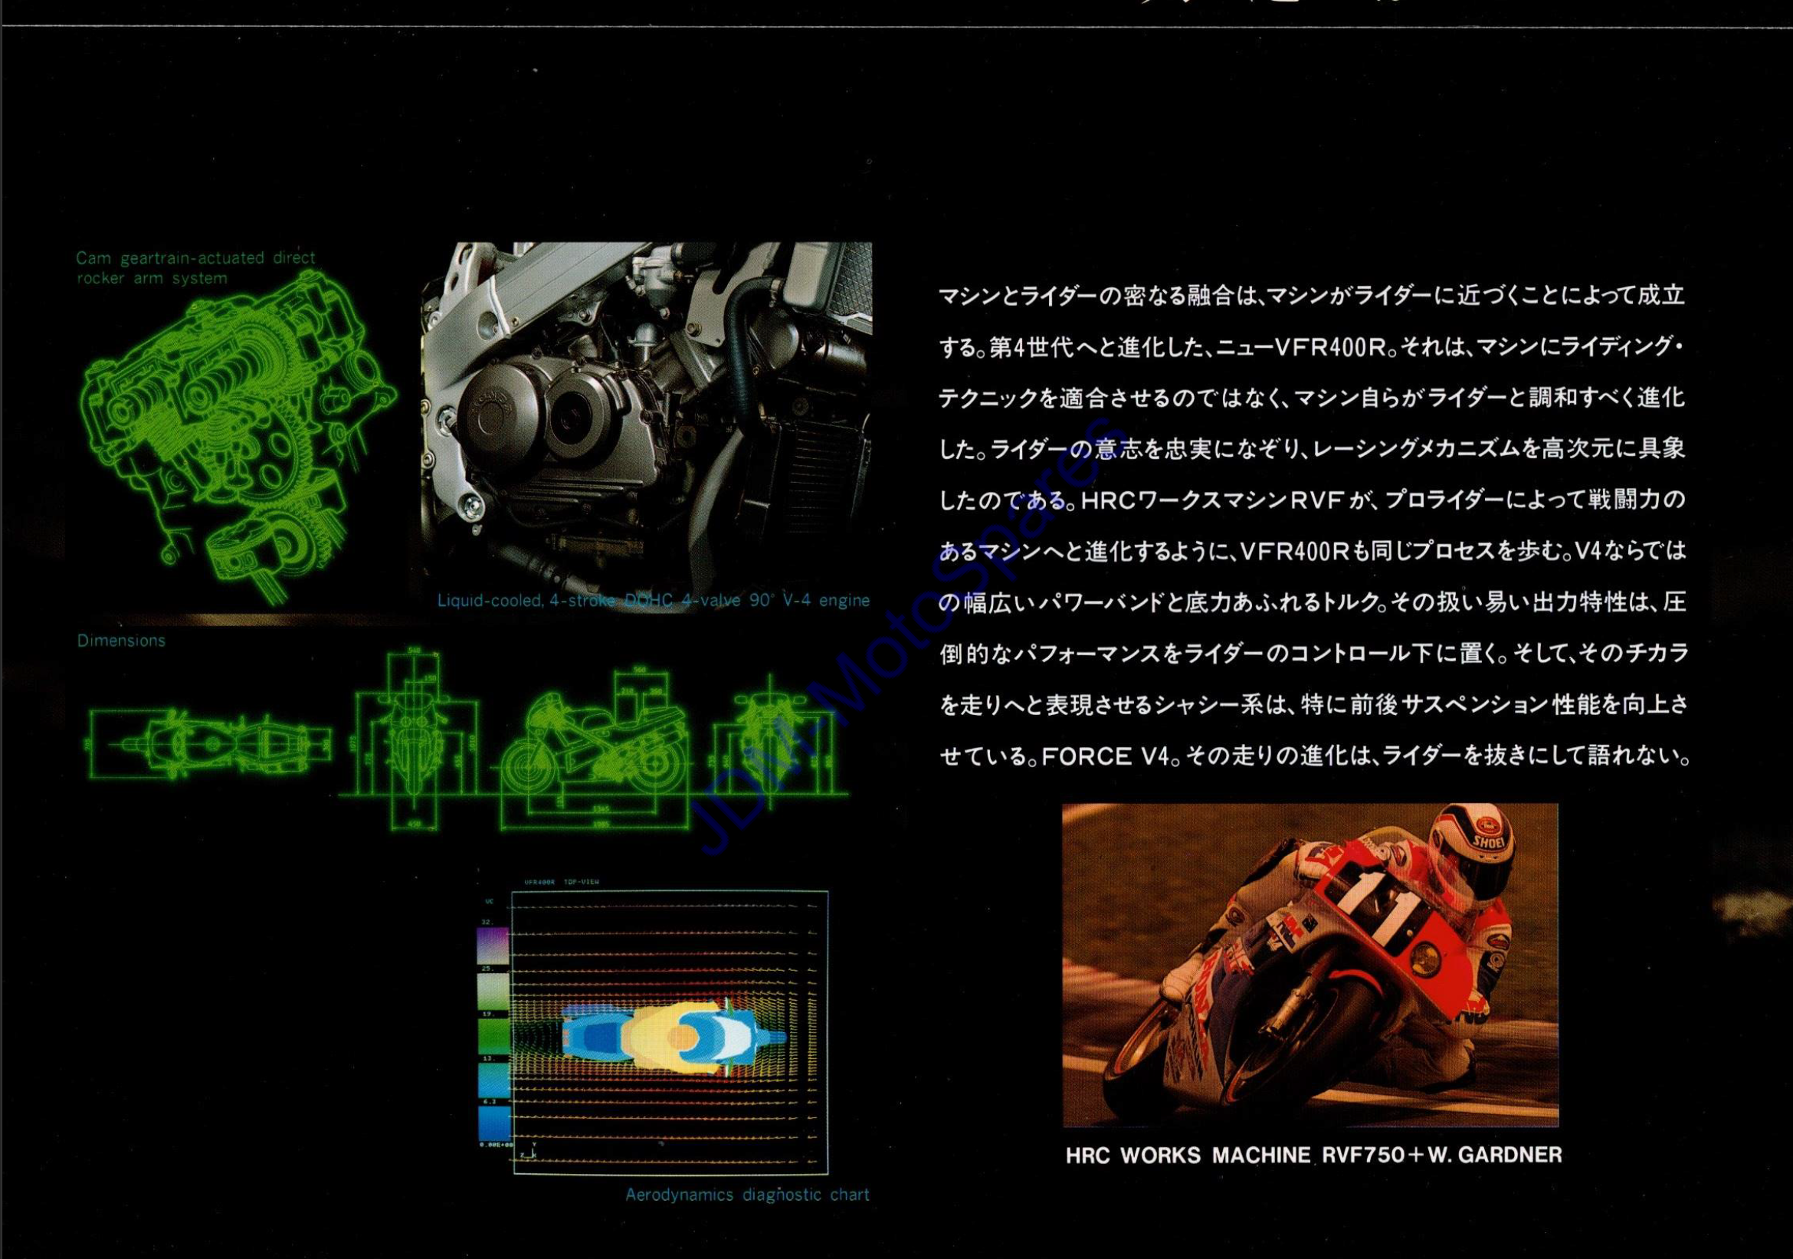Open the RVF750 W. Gardner racing photo
Image resolution: width=1793 pixels, height=1259 pixels.
click(x=1310, y=965)
